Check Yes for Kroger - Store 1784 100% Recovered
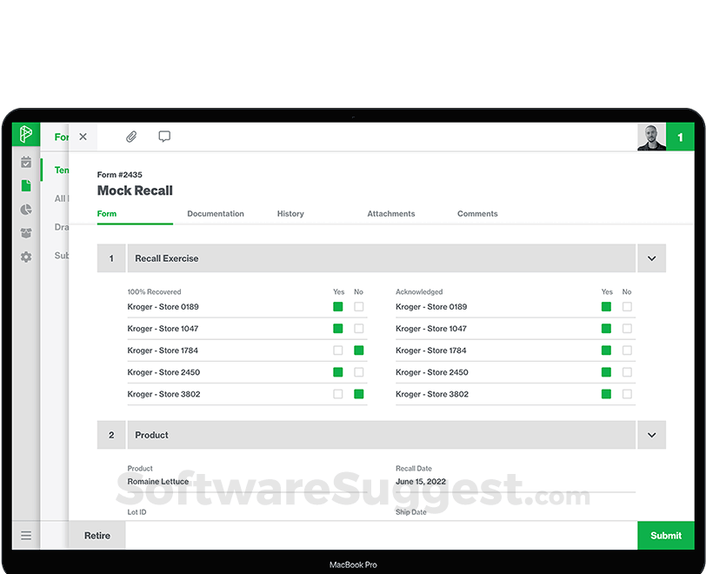 [337, 350]
